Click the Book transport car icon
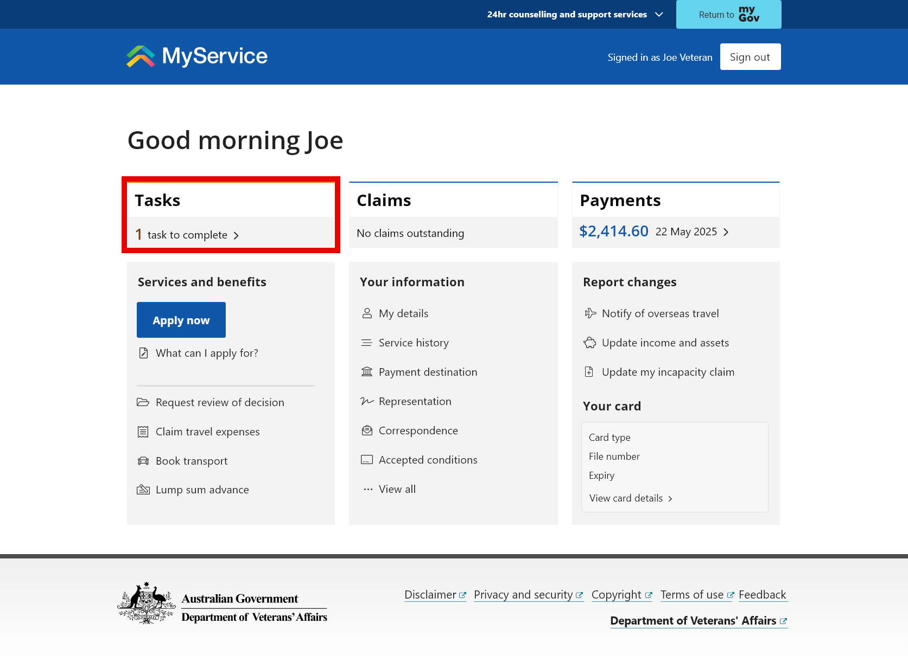This screenshot has height=662, width=908. tap(143, 460)
